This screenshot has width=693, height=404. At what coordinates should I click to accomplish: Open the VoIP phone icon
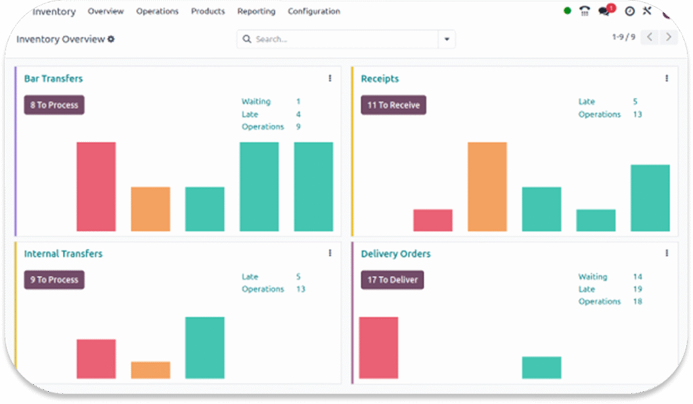coord(585,12)
